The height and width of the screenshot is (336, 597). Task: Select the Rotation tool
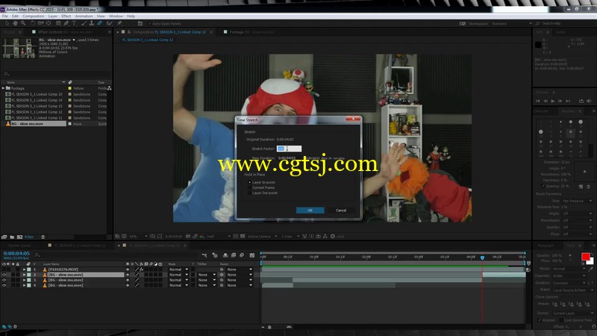pos(33,23)
